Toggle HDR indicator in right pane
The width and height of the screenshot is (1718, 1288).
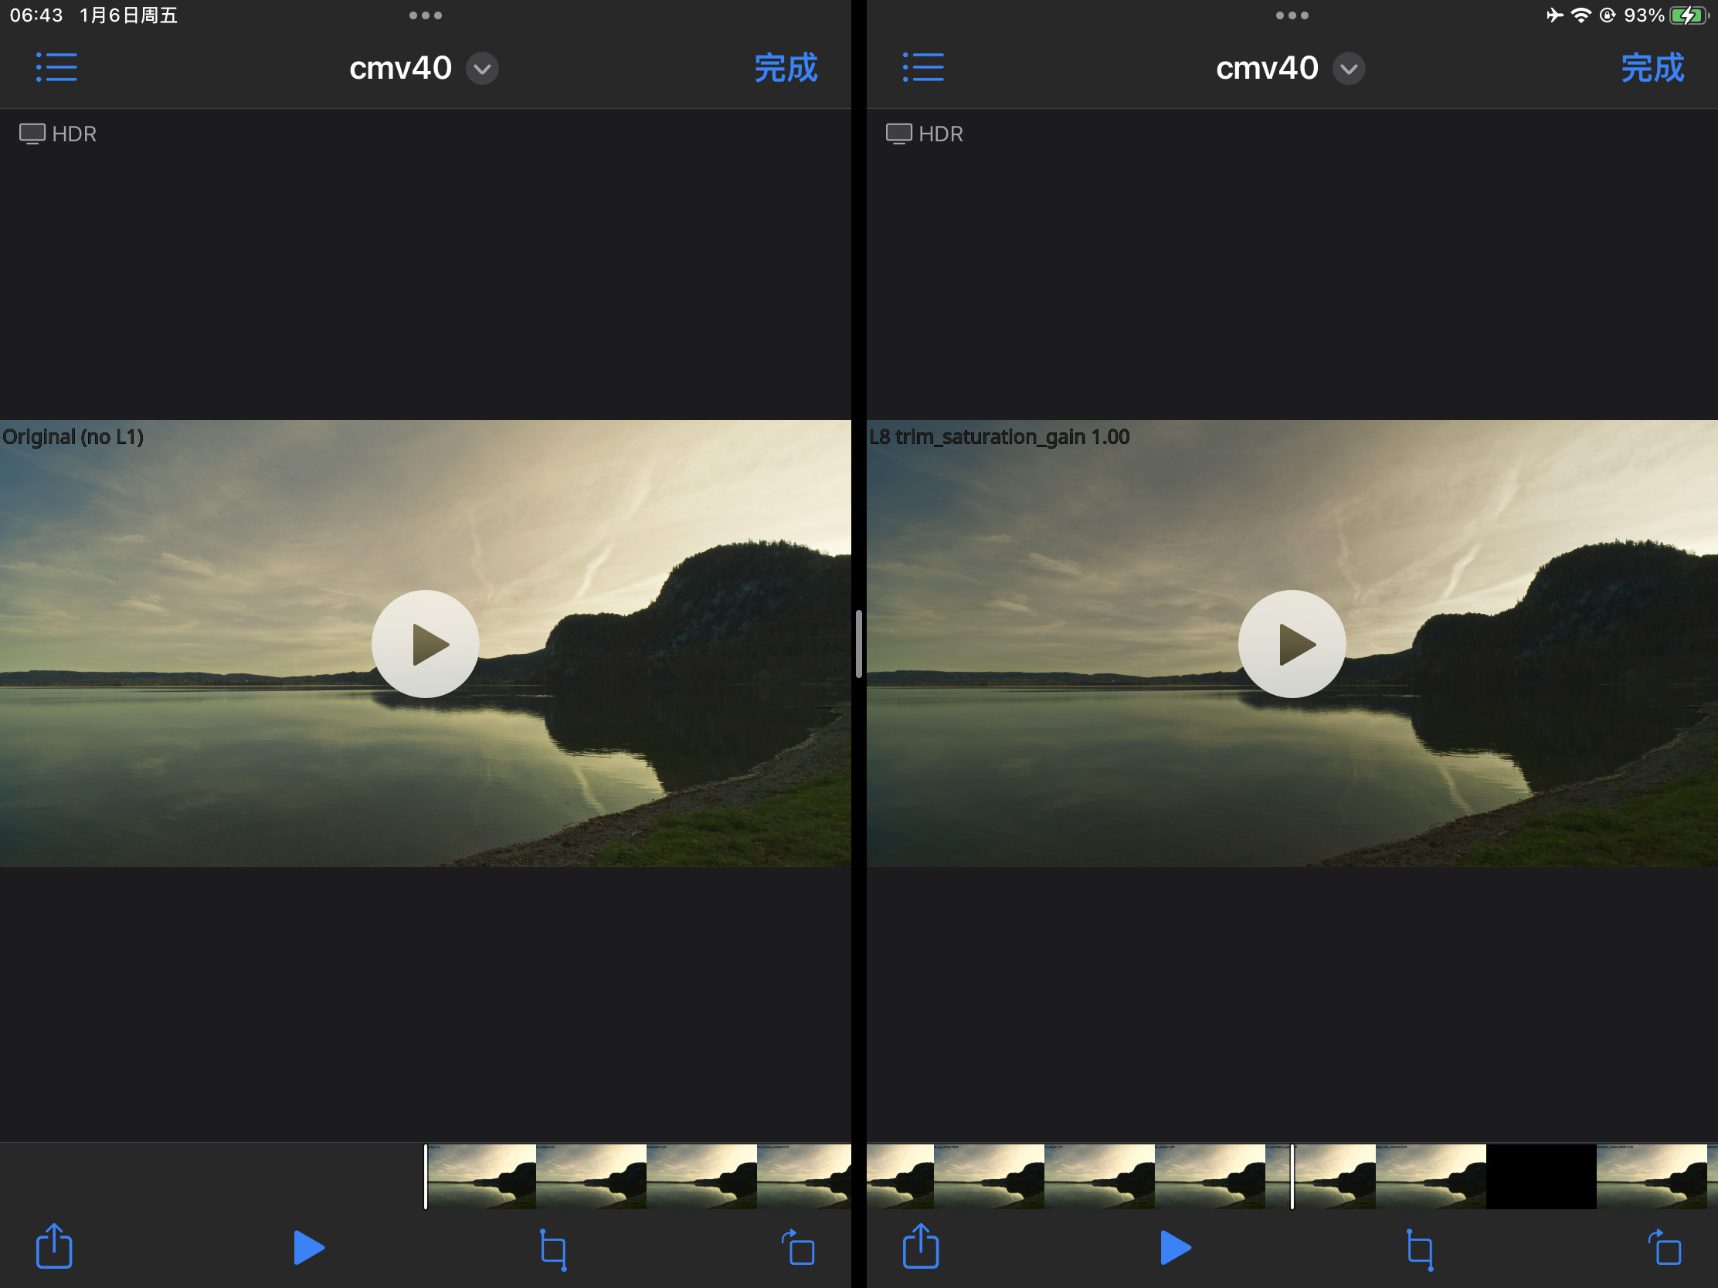tap(924, 134)
